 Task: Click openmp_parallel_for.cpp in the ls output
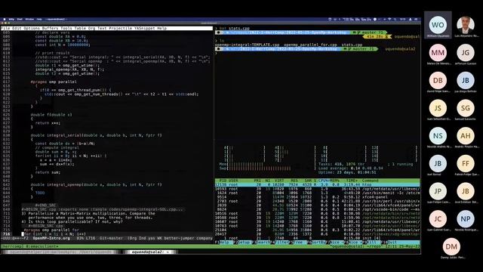click(310, 45)
